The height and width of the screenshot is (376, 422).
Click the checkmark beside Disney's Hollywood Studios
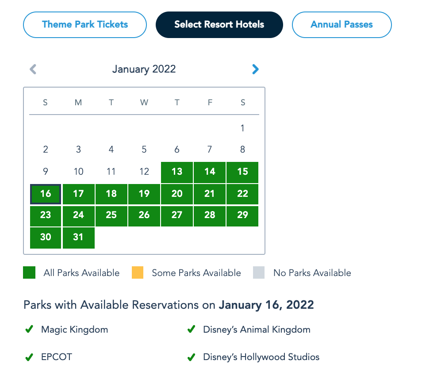point(192,357)
